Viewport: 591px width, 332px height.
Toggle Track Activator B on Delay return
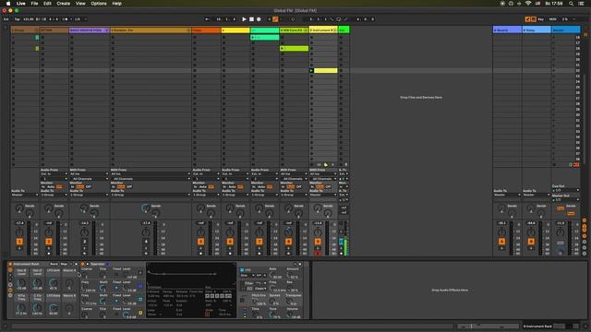click(x=531, y=242)
